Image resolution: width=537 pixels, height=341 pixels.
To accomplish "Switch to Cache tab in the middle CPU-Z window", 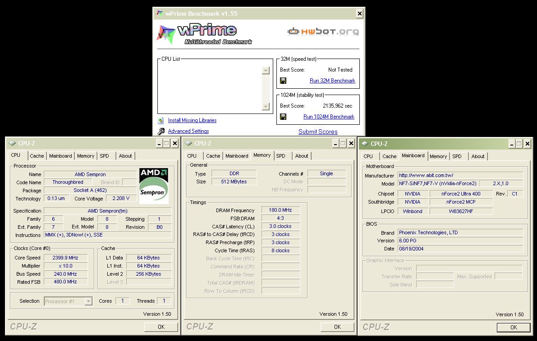I will tap(213, 156).
